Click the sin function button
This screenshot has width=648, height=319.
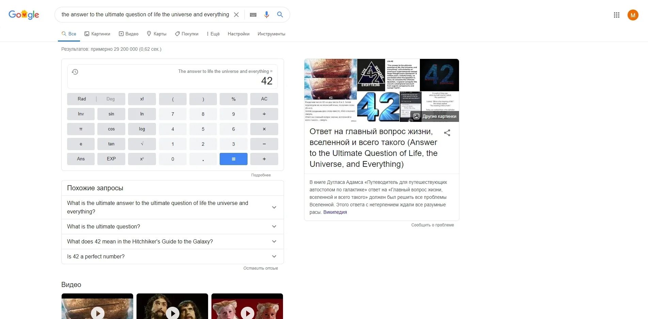[111, 114]
